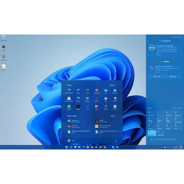Screen dimensions: 184x184
Task: Click the pinned apps page dots
Action: pyautogui.click(x=121, y=100)
